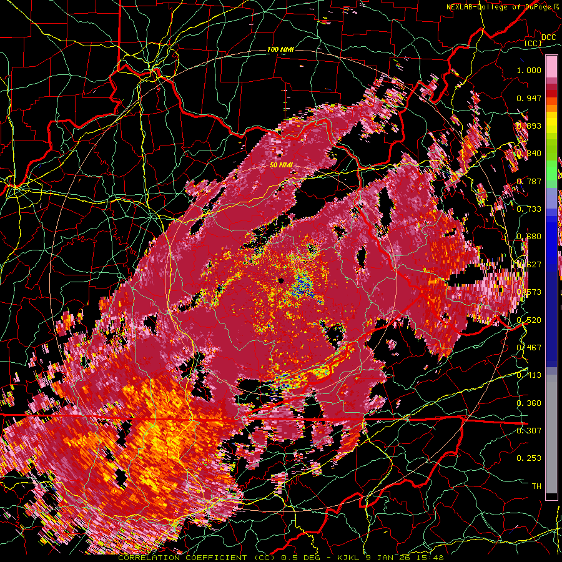
Task: Click the 0.520 scale value
Action: click(x=529, y=320)
